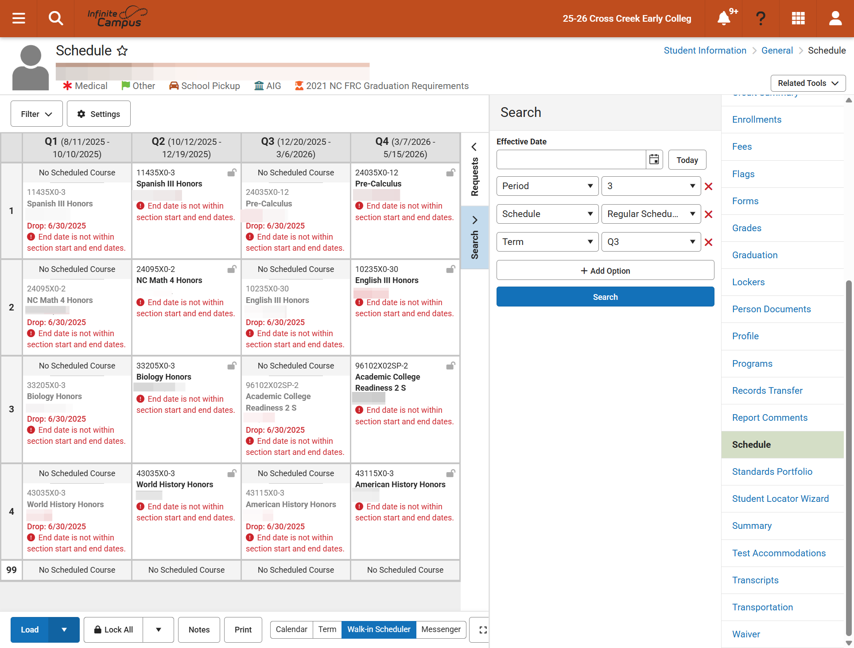Click the fullscreen expand icon
The height and width of the screenshot is (648, 854).
483,630
